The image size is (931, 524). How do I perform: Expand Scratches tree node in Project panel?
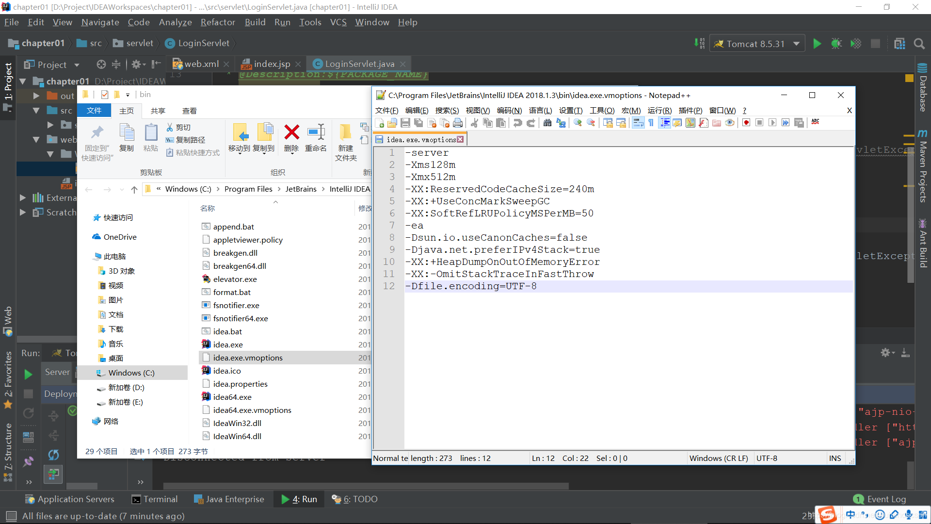pyautogui.click(x=23, y=212)
